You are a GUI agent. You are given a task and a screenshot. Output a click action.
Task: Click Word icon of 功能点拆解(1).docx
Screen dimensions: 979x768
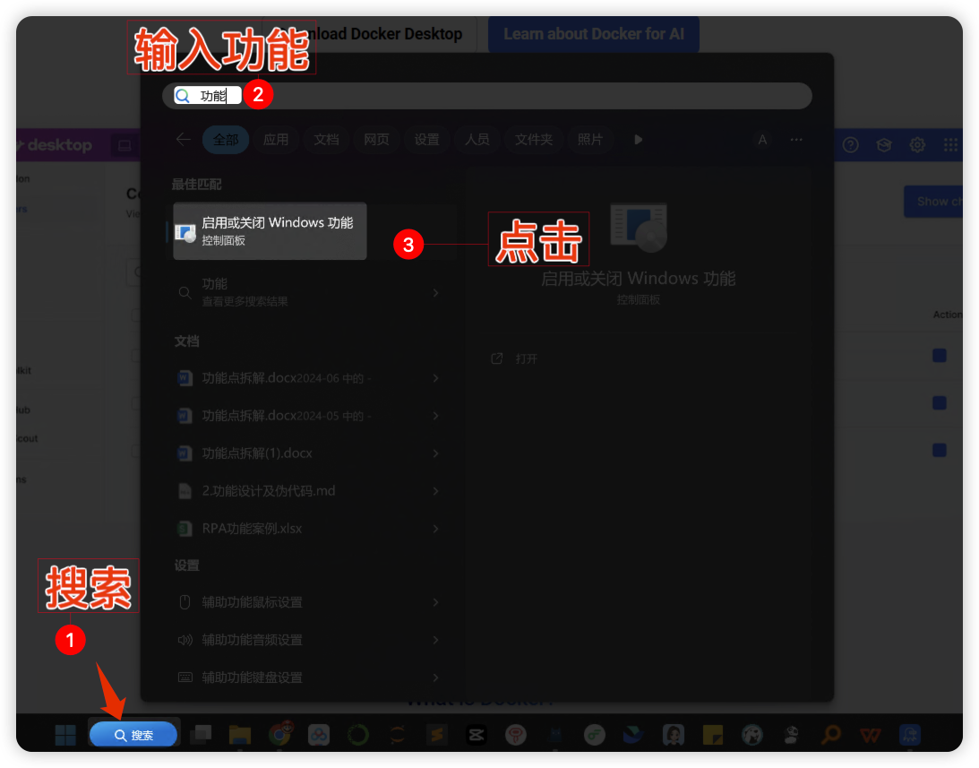coord(185,453)
